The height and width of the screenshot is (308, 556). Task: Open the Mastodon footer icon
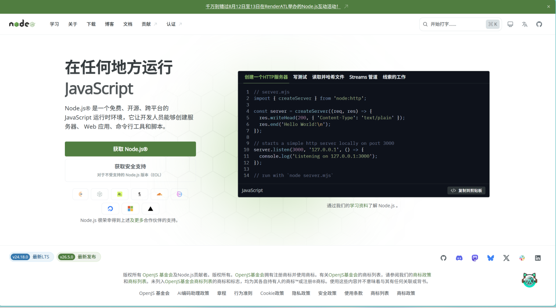coord(475,258)
